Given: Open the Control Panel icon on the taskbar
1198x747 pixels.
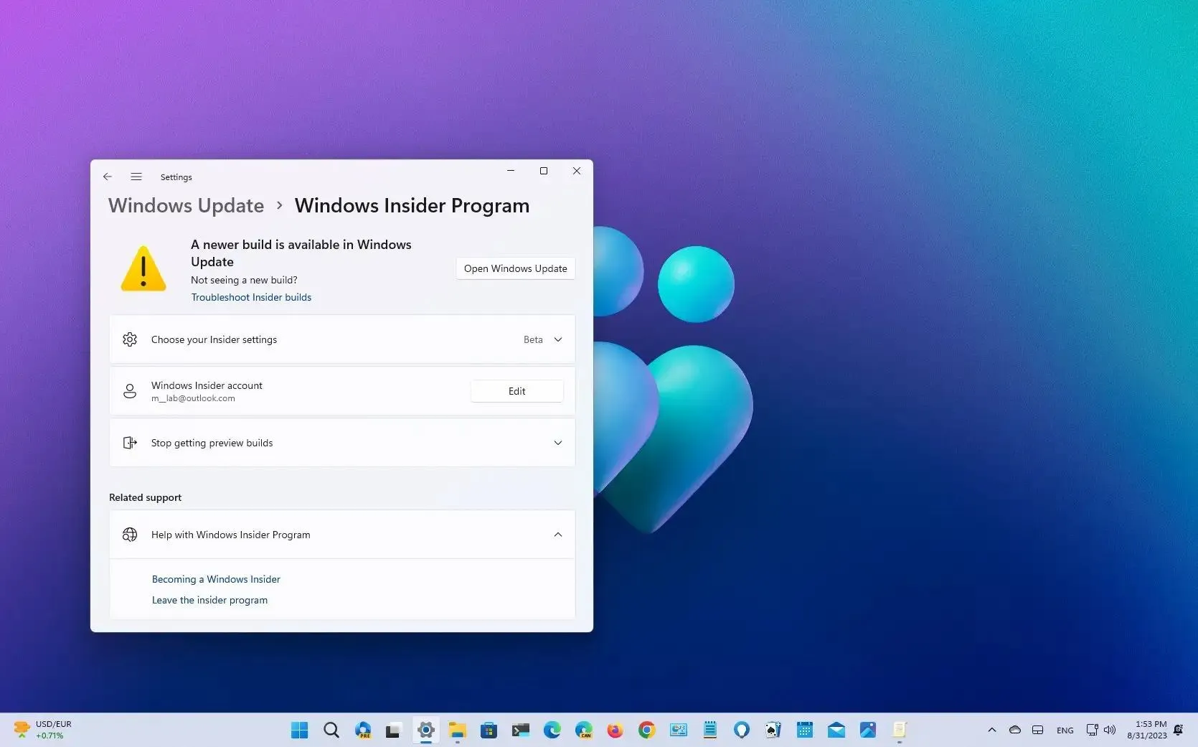Looking at the screenshot, I should (679, 730).
